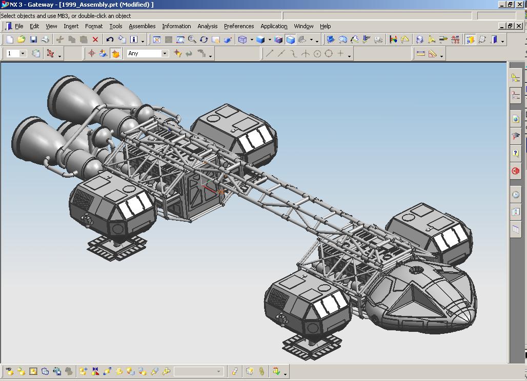Expand the work layer '1' dropdown

point(23,53)
